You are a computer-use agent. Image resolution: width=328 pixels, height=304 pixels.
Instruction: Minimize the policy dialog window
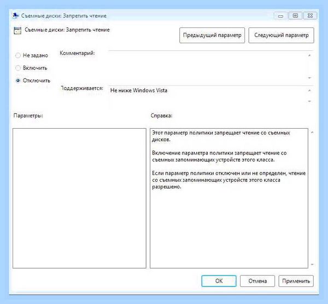tap(280, 16)
